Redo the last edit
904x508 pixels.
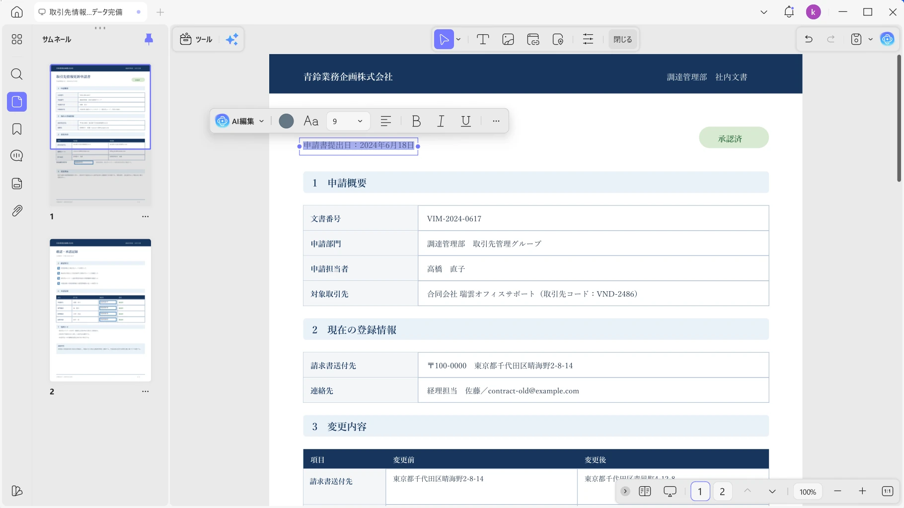click(x=831, y=39)
